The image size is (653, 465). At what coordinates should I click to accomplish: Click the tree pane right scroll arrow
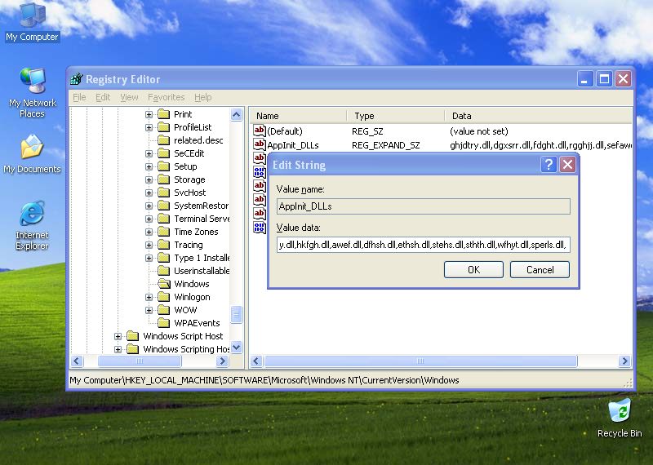coord(222,361)
